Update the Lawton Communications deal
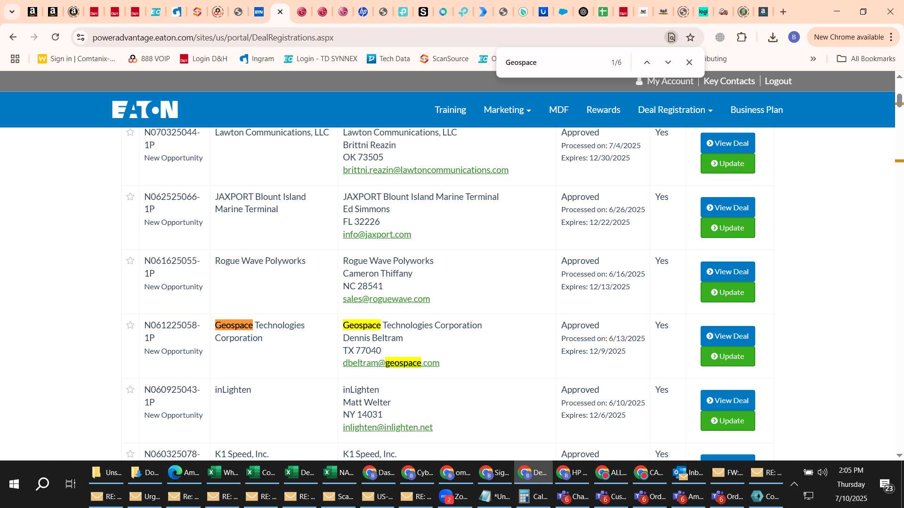Viewport: 904px width, 508px height. (x=727, y=163)
